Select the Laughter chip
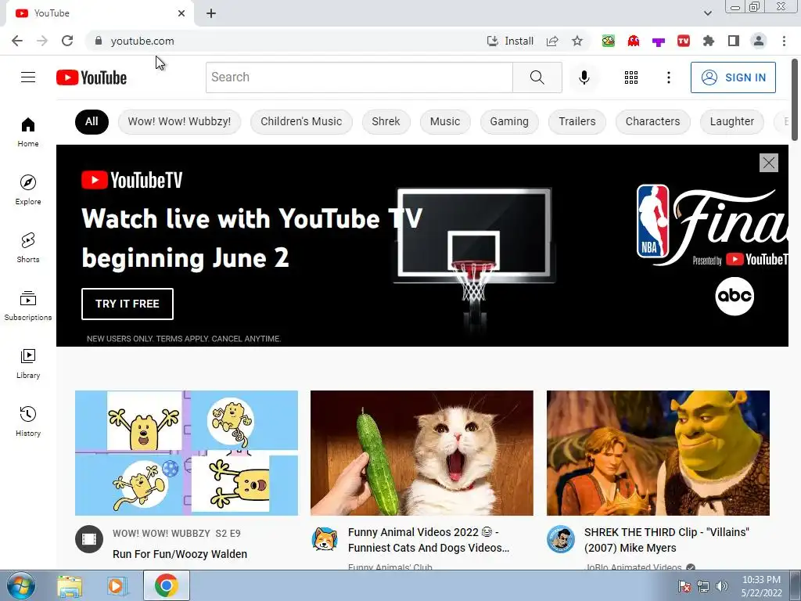Image resolution: width=801 pixels, height=601 pixels. (x=732, y=121)
